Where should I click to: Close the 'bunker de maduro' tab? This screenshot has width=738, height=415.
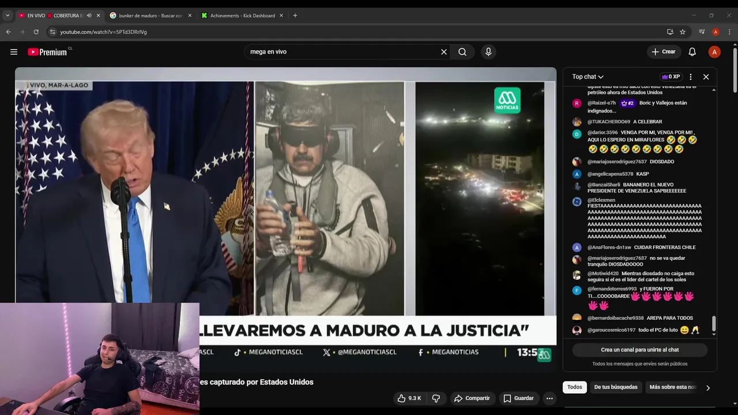pos(190,16)
